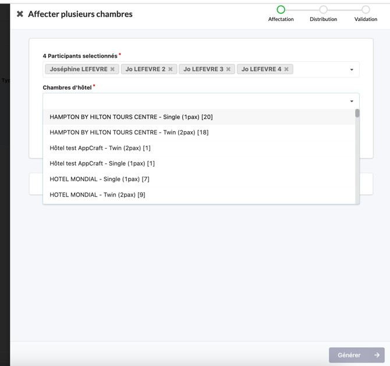Viewport: 390px width, 366px height.
Task: Select HAMPTON BY HILTON Twin (2pax) option
Action: click(129, 132)
